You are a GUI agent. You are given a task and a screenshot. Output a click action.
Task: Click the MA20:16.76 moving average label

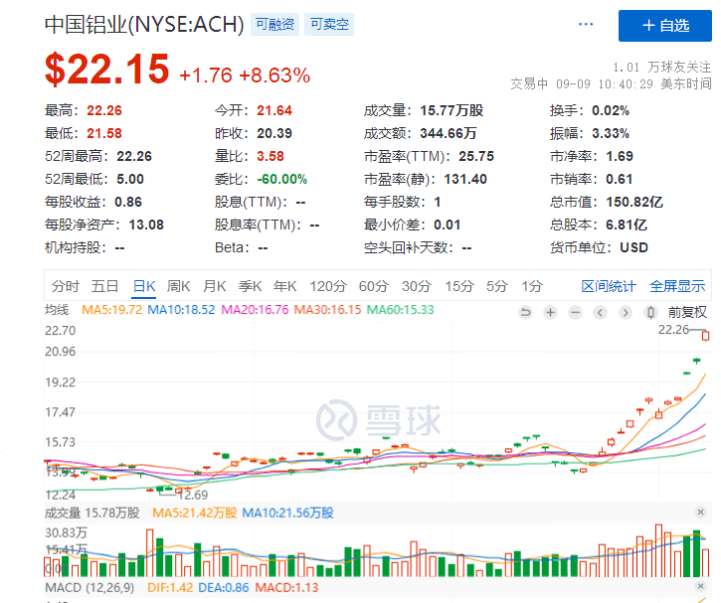click(255, 310)
